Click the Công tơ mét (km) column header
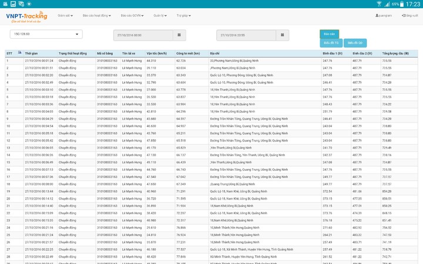 coord(188,53)
